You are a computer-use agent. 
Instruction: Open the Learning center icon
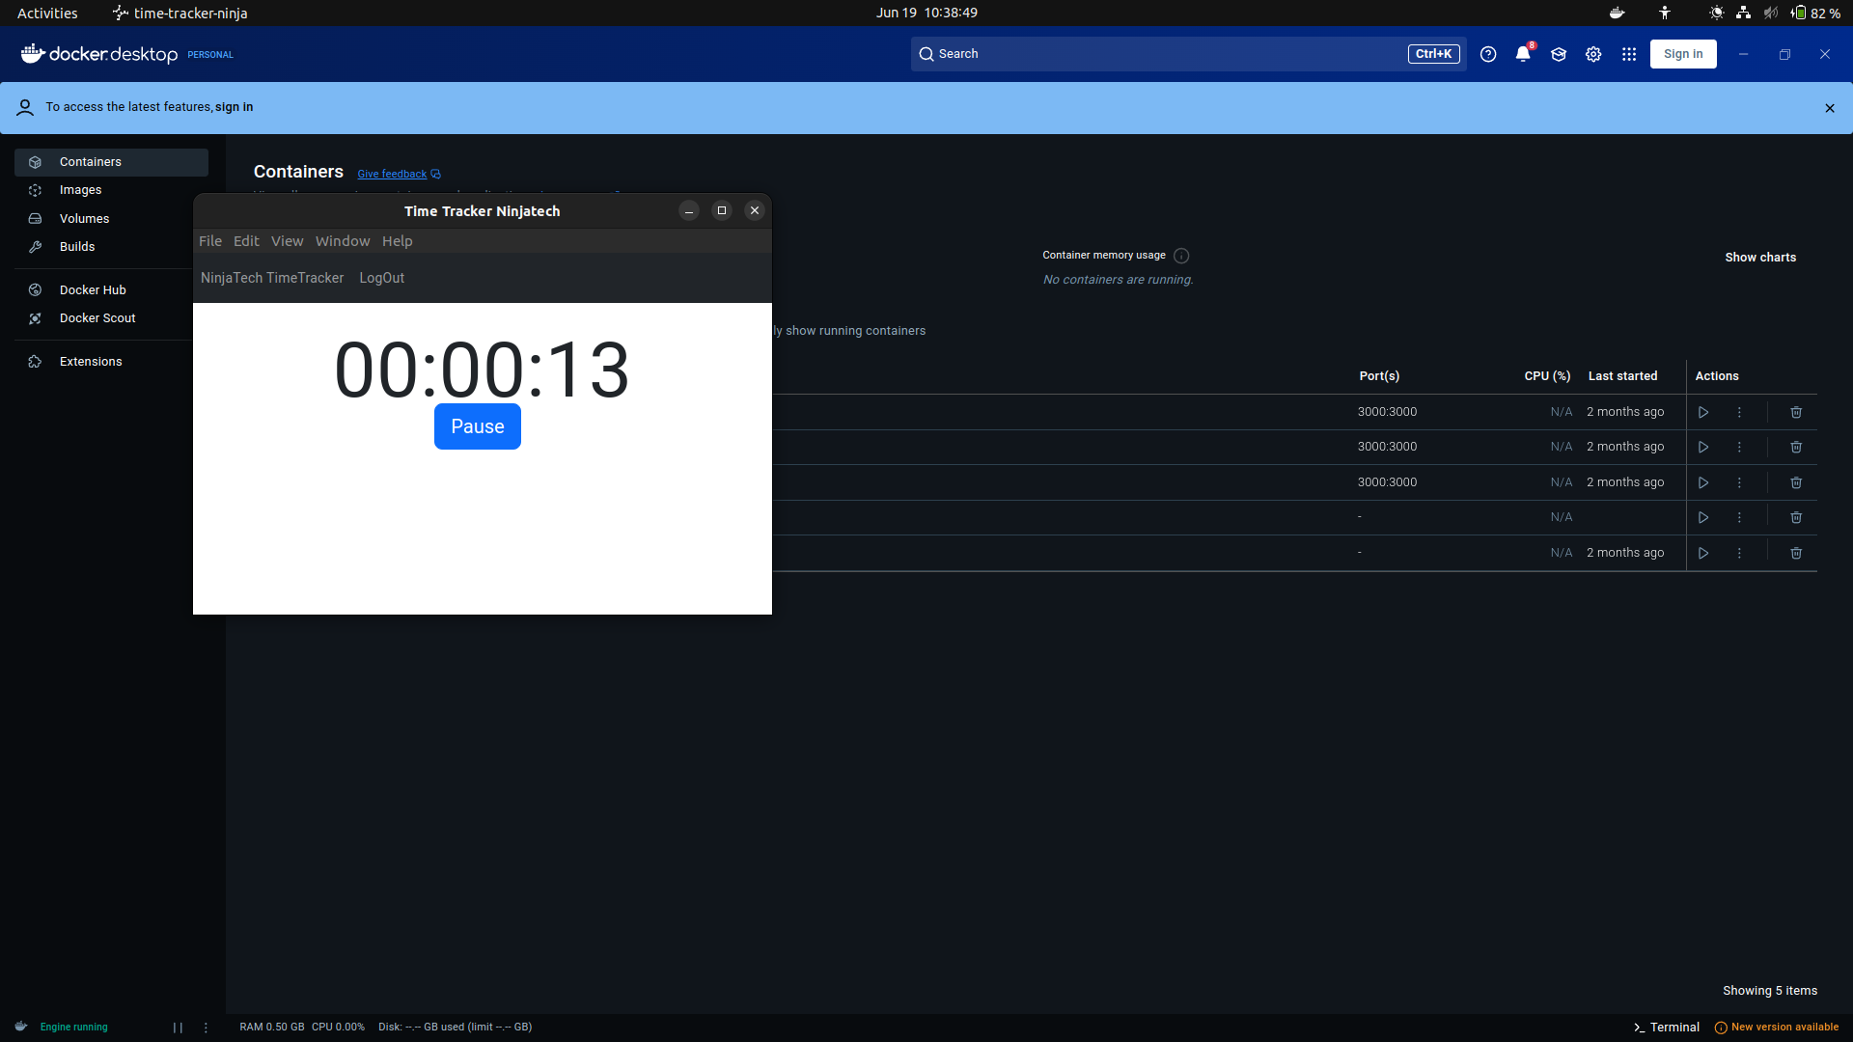(1558, 54)
